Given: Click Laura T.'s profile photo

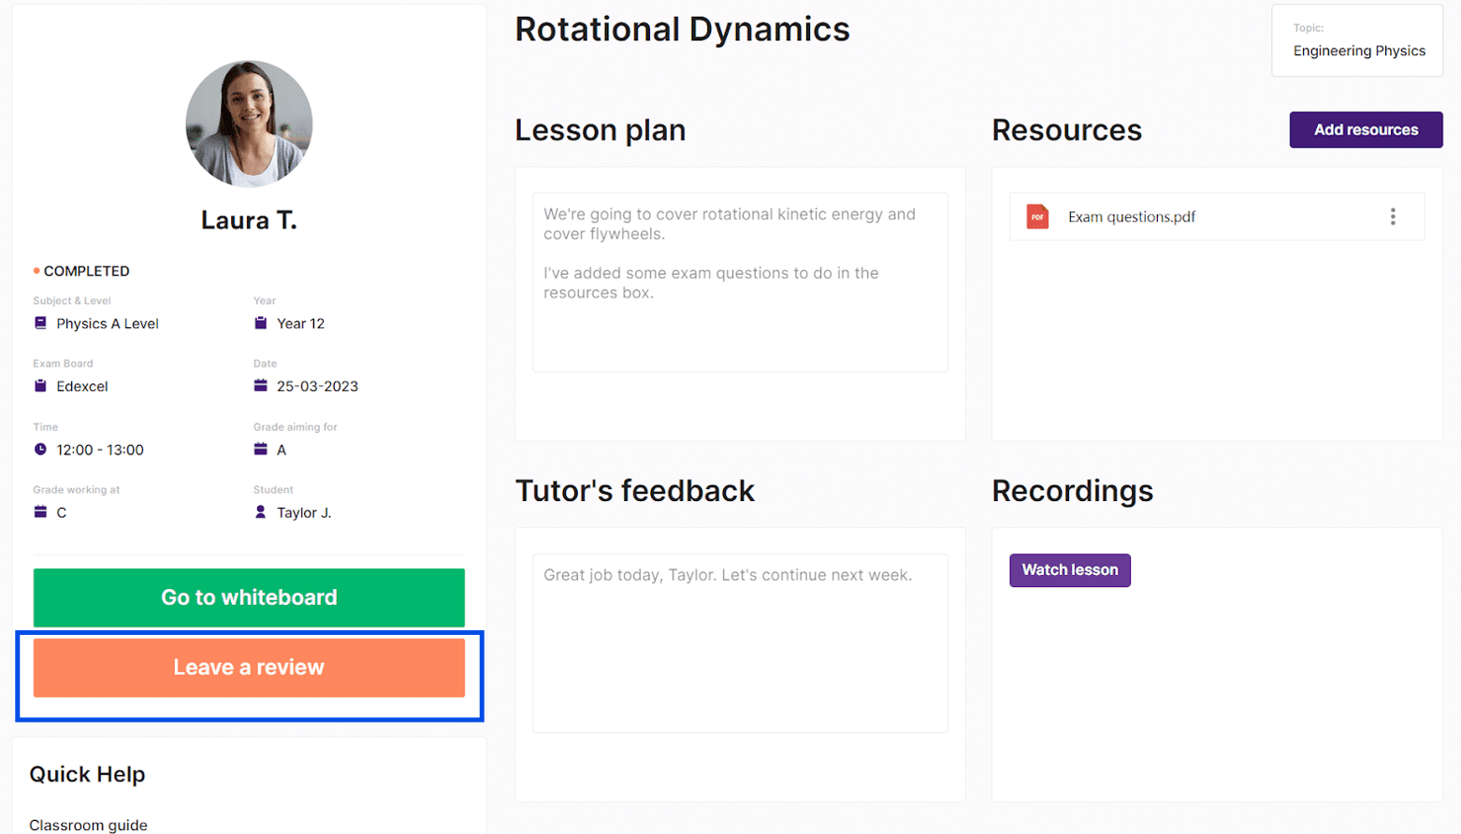Looking at the screenshot, I should coord(249,124).
